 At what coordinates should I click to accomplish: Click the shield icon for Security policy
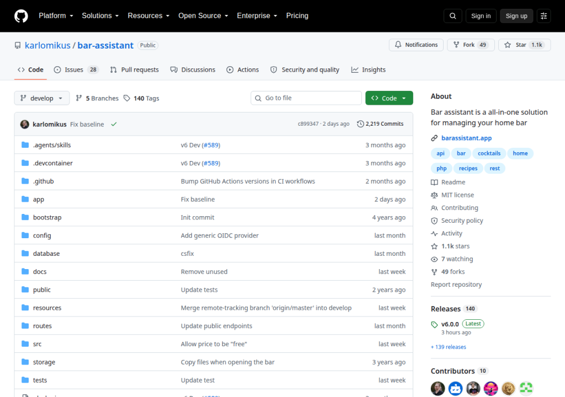pos(434,221)
